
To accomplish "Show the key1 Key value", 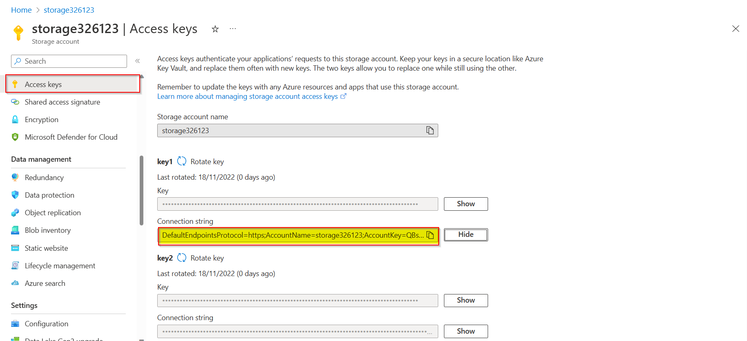I will click(x=466, y=204).
